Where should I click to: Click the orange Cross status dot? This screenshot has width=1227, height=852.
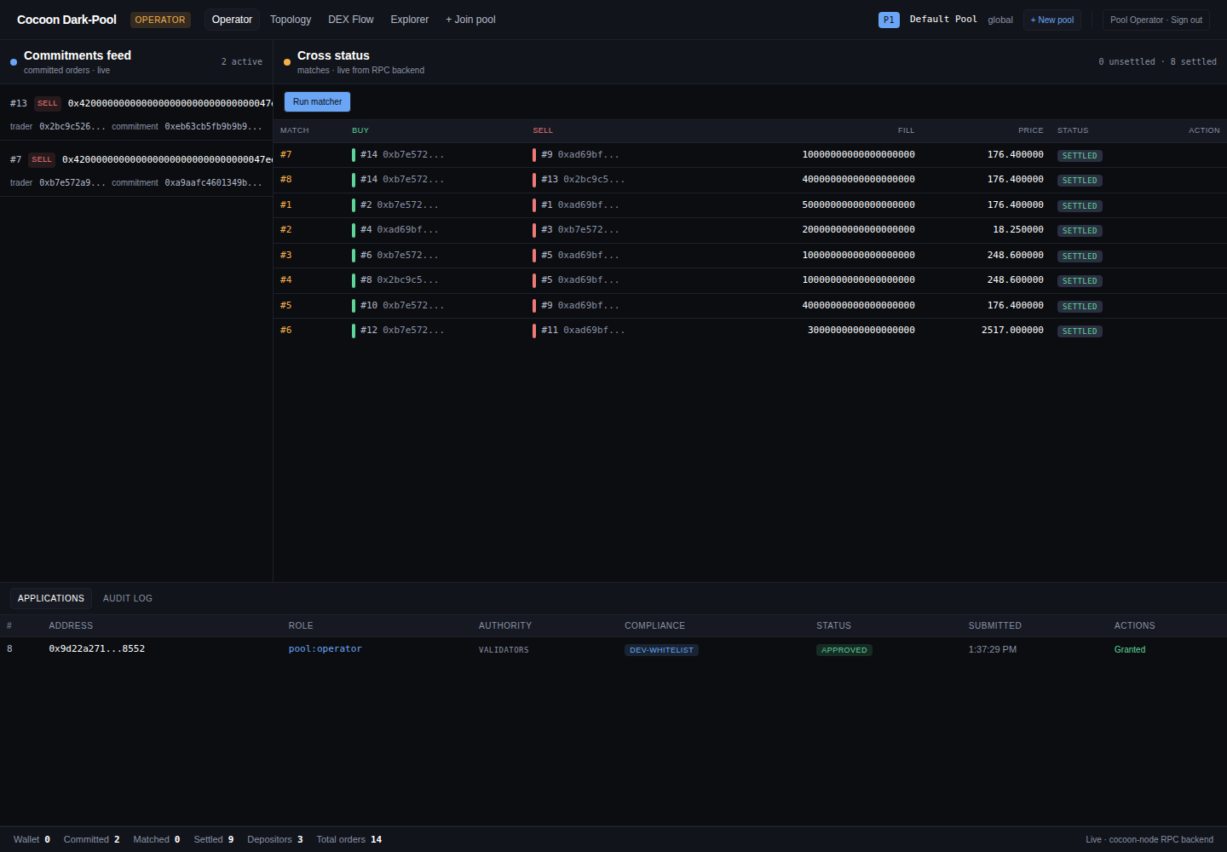[287, 62]
